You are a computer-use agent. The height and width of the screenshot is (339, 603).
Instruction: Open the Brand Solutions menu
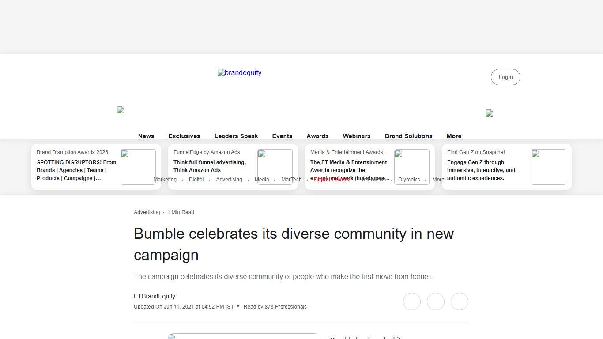pyautogui.click(x=408, y=136)
